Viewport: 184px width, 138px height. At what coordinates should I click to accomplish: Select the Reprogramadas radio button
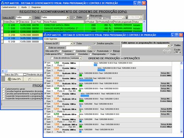click(91, 54)
